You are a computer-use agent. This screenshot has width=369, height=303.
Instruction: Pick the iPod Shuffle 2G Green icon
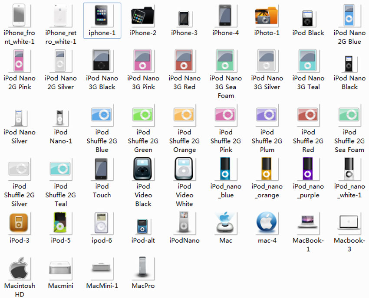tap(143, 114)
